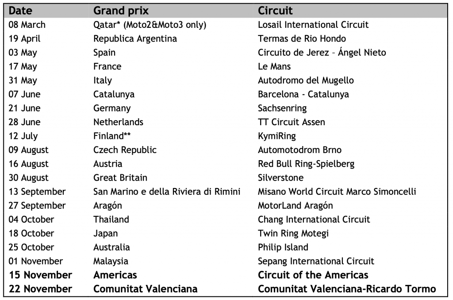Select the 04 October date cell
453x300 pixels.
tap(31, 219)
